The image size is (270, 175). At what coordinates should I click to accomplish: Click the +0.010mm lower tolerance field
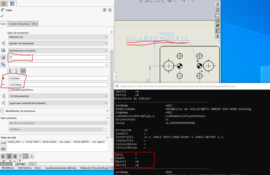tap(58, 85)
